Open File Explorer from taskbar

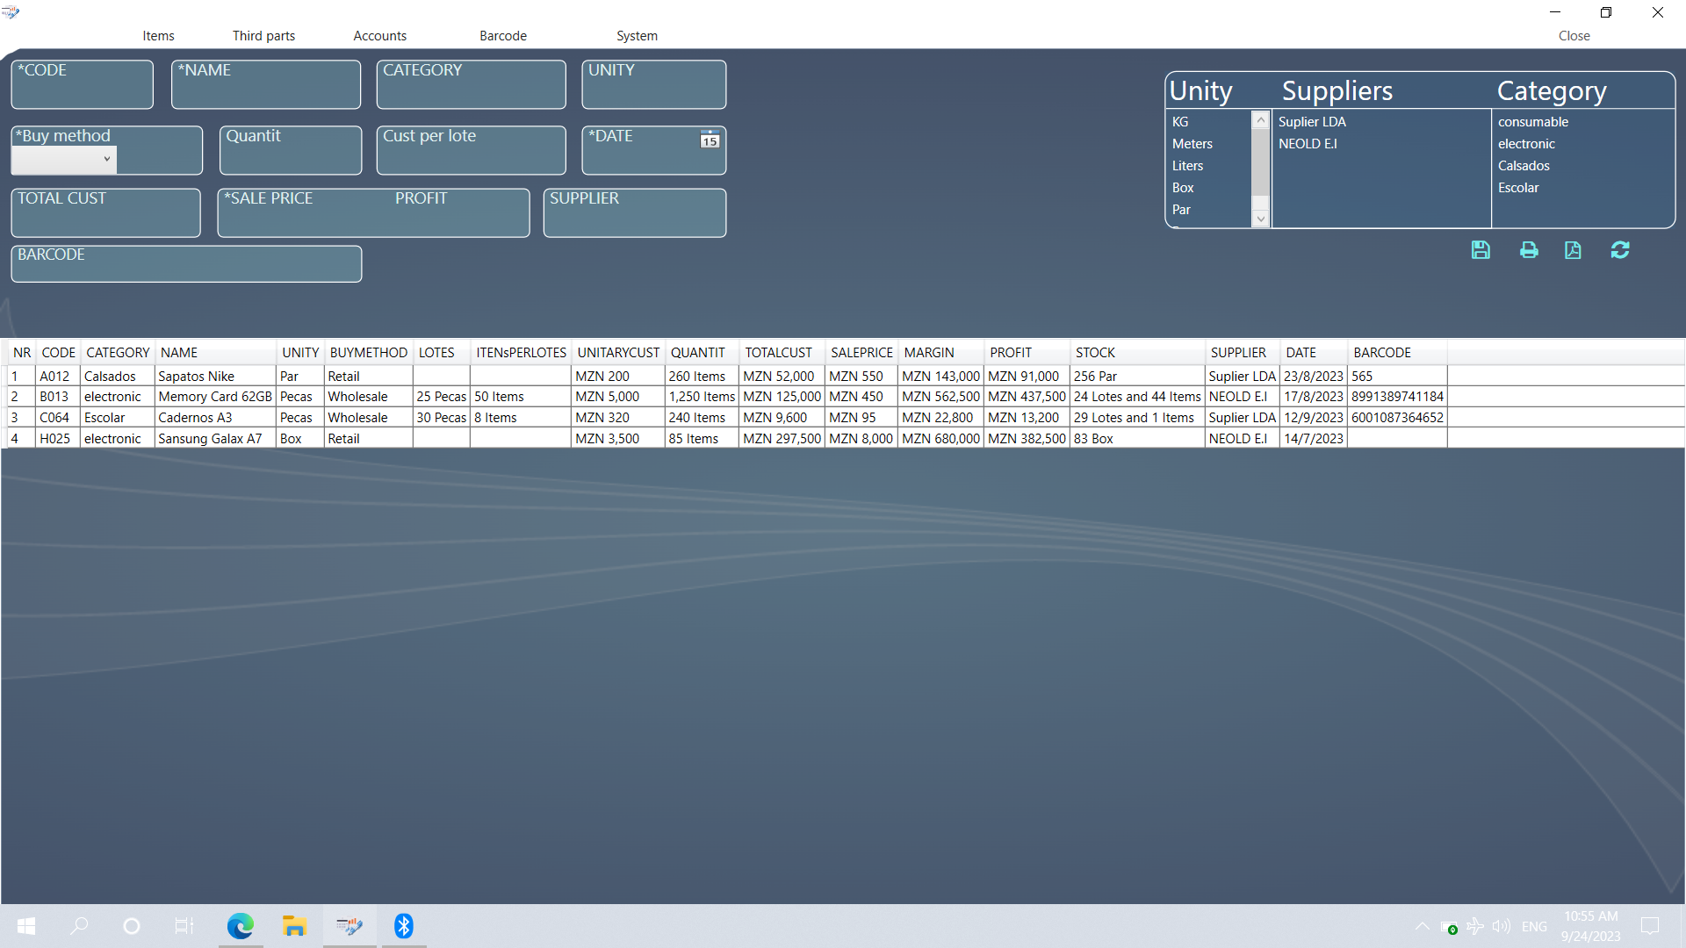tap(293, 926)
